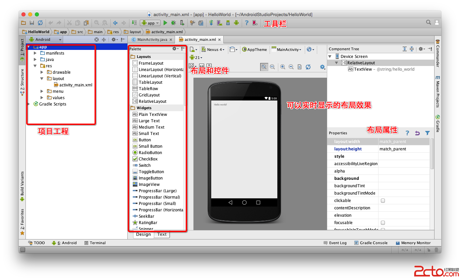Open Project Structure from the toolbar
Viewport: 460px width, 280px height.
click(x=201, y=23)
